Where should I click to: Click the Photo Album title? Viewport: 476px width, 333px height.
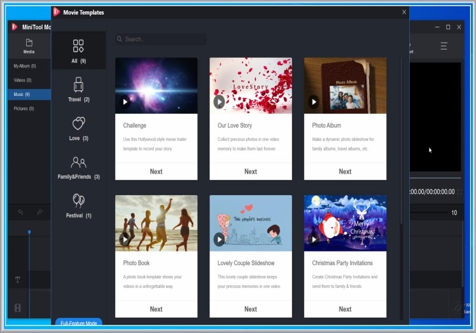pyautogui.click(x=326, y=126)
